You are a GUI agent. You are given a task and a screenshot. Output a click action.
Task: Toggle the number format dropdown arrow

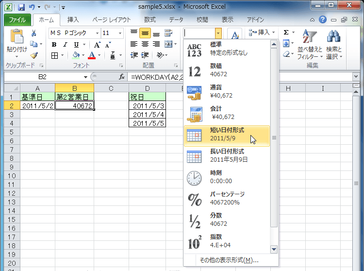coord(218,33)
